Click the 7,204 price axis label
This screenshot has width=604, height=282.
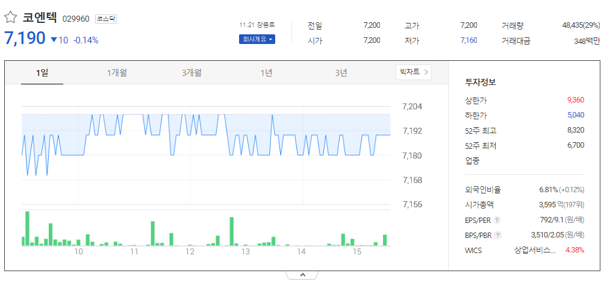[x=412, y=106]
